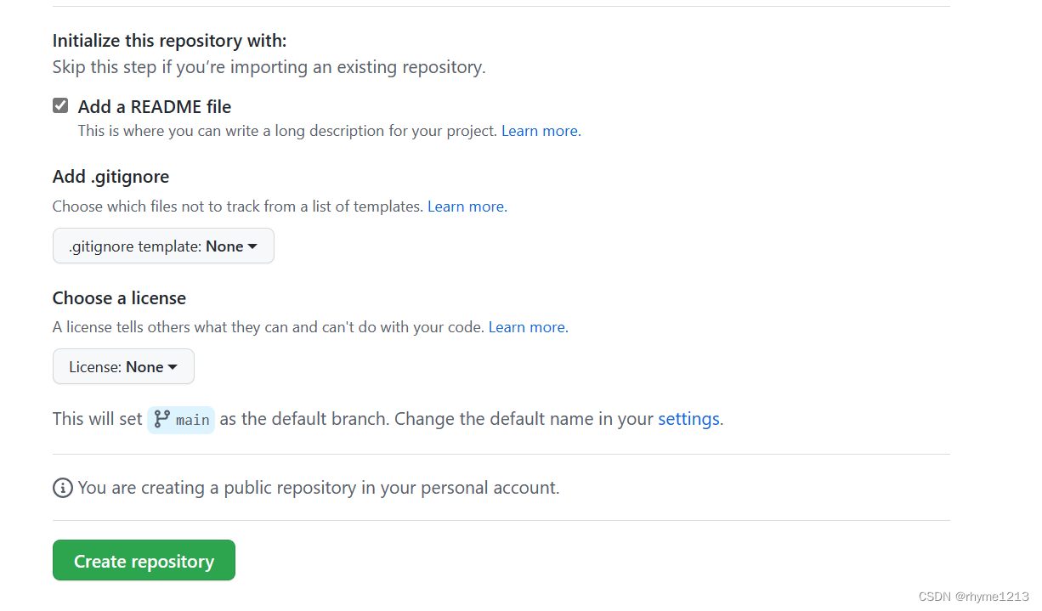Click the Create repository button
The width and height of the screenshot is (1042, 611).
click(144, 561)
